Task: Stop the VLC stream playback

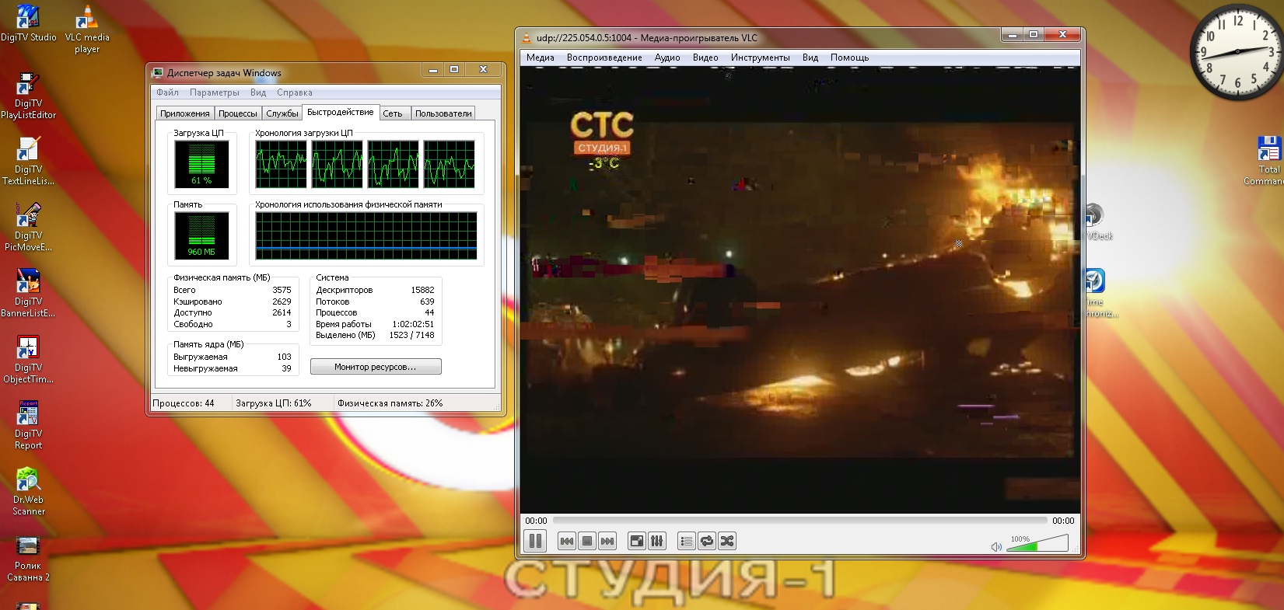Action: 587,541
